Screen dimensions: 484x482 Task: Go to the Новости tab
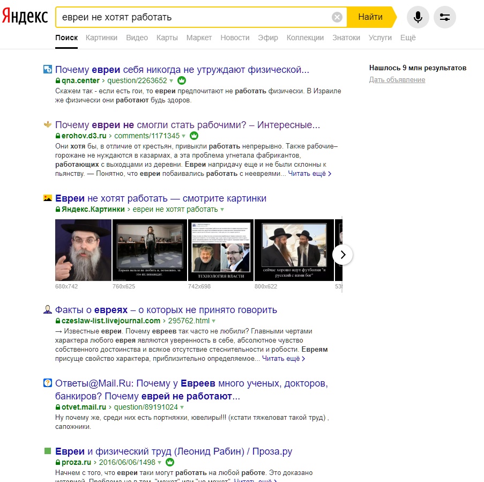click(x=235, y=38)
